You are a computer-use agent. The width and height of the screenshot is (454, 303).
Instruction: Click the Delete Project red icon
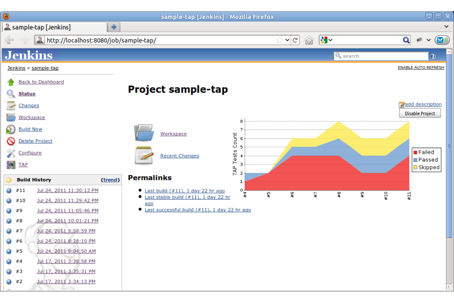tap(11, 141)
